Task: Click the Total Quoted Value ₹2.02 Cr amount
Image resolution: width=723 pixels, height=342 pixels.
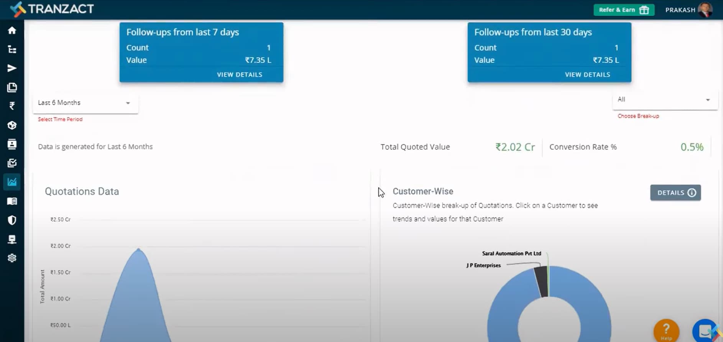Action: pos(515,147)
